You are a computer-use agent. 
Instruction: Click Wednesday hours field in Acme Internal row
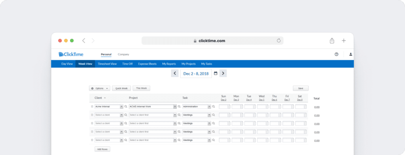[262, 107]
